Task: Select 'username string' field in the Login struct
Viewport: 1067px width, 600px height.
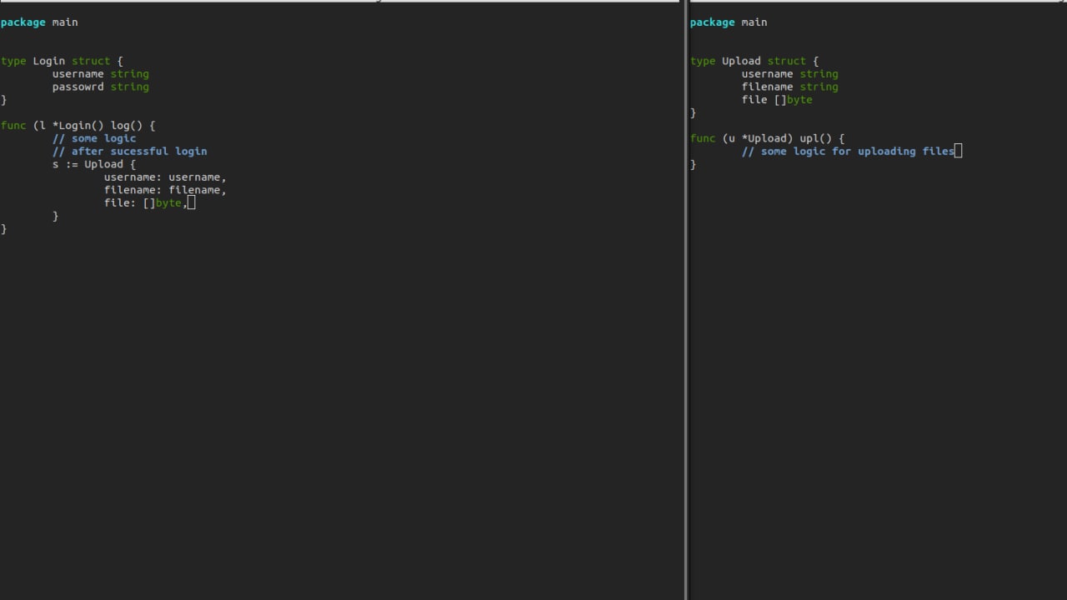Action: coord(101,74)
